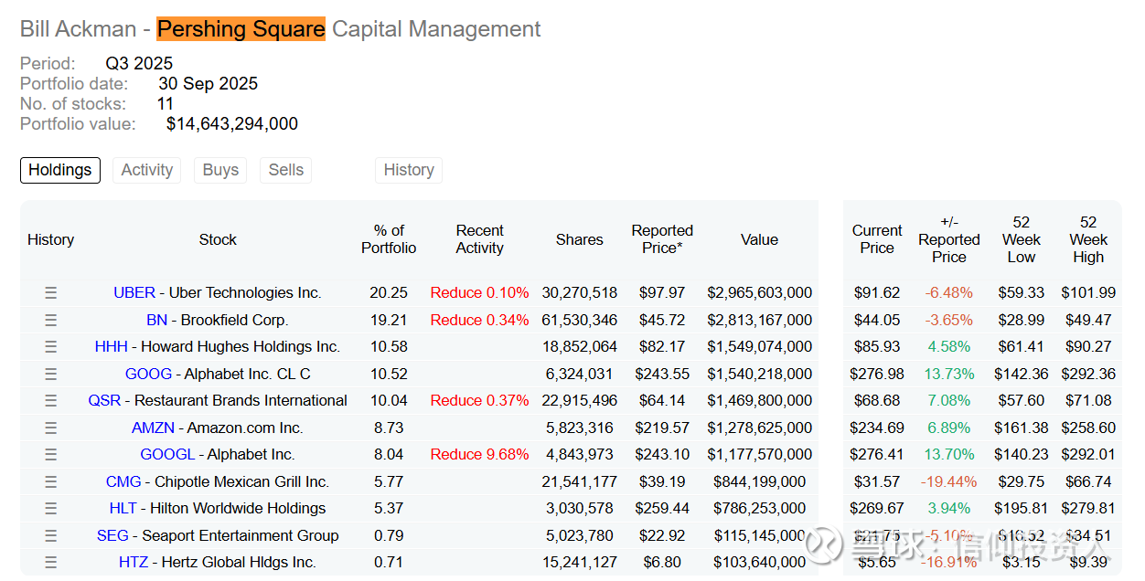The height and width of the screenshot is (581, 1145).
Task: Open the History tab button
Action: (x=409, y=170)
